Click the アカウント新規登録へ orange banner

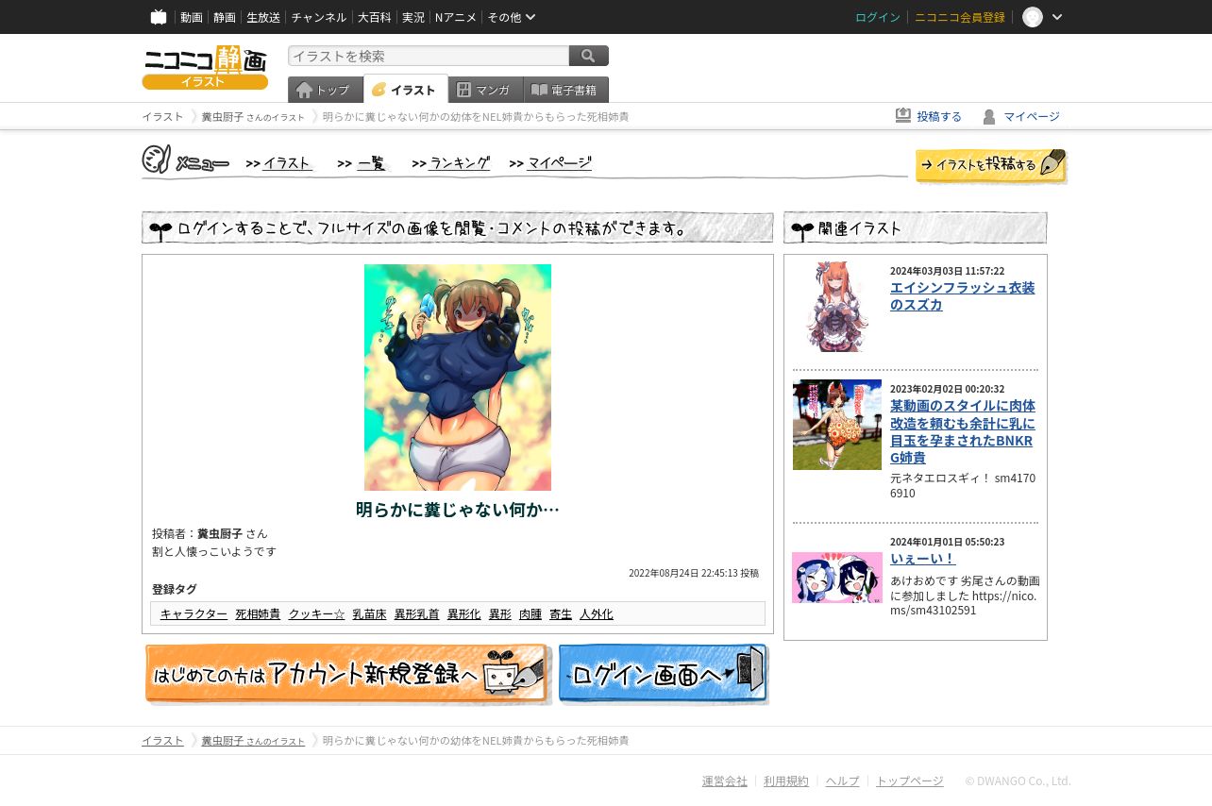click(x=347, y=674)
